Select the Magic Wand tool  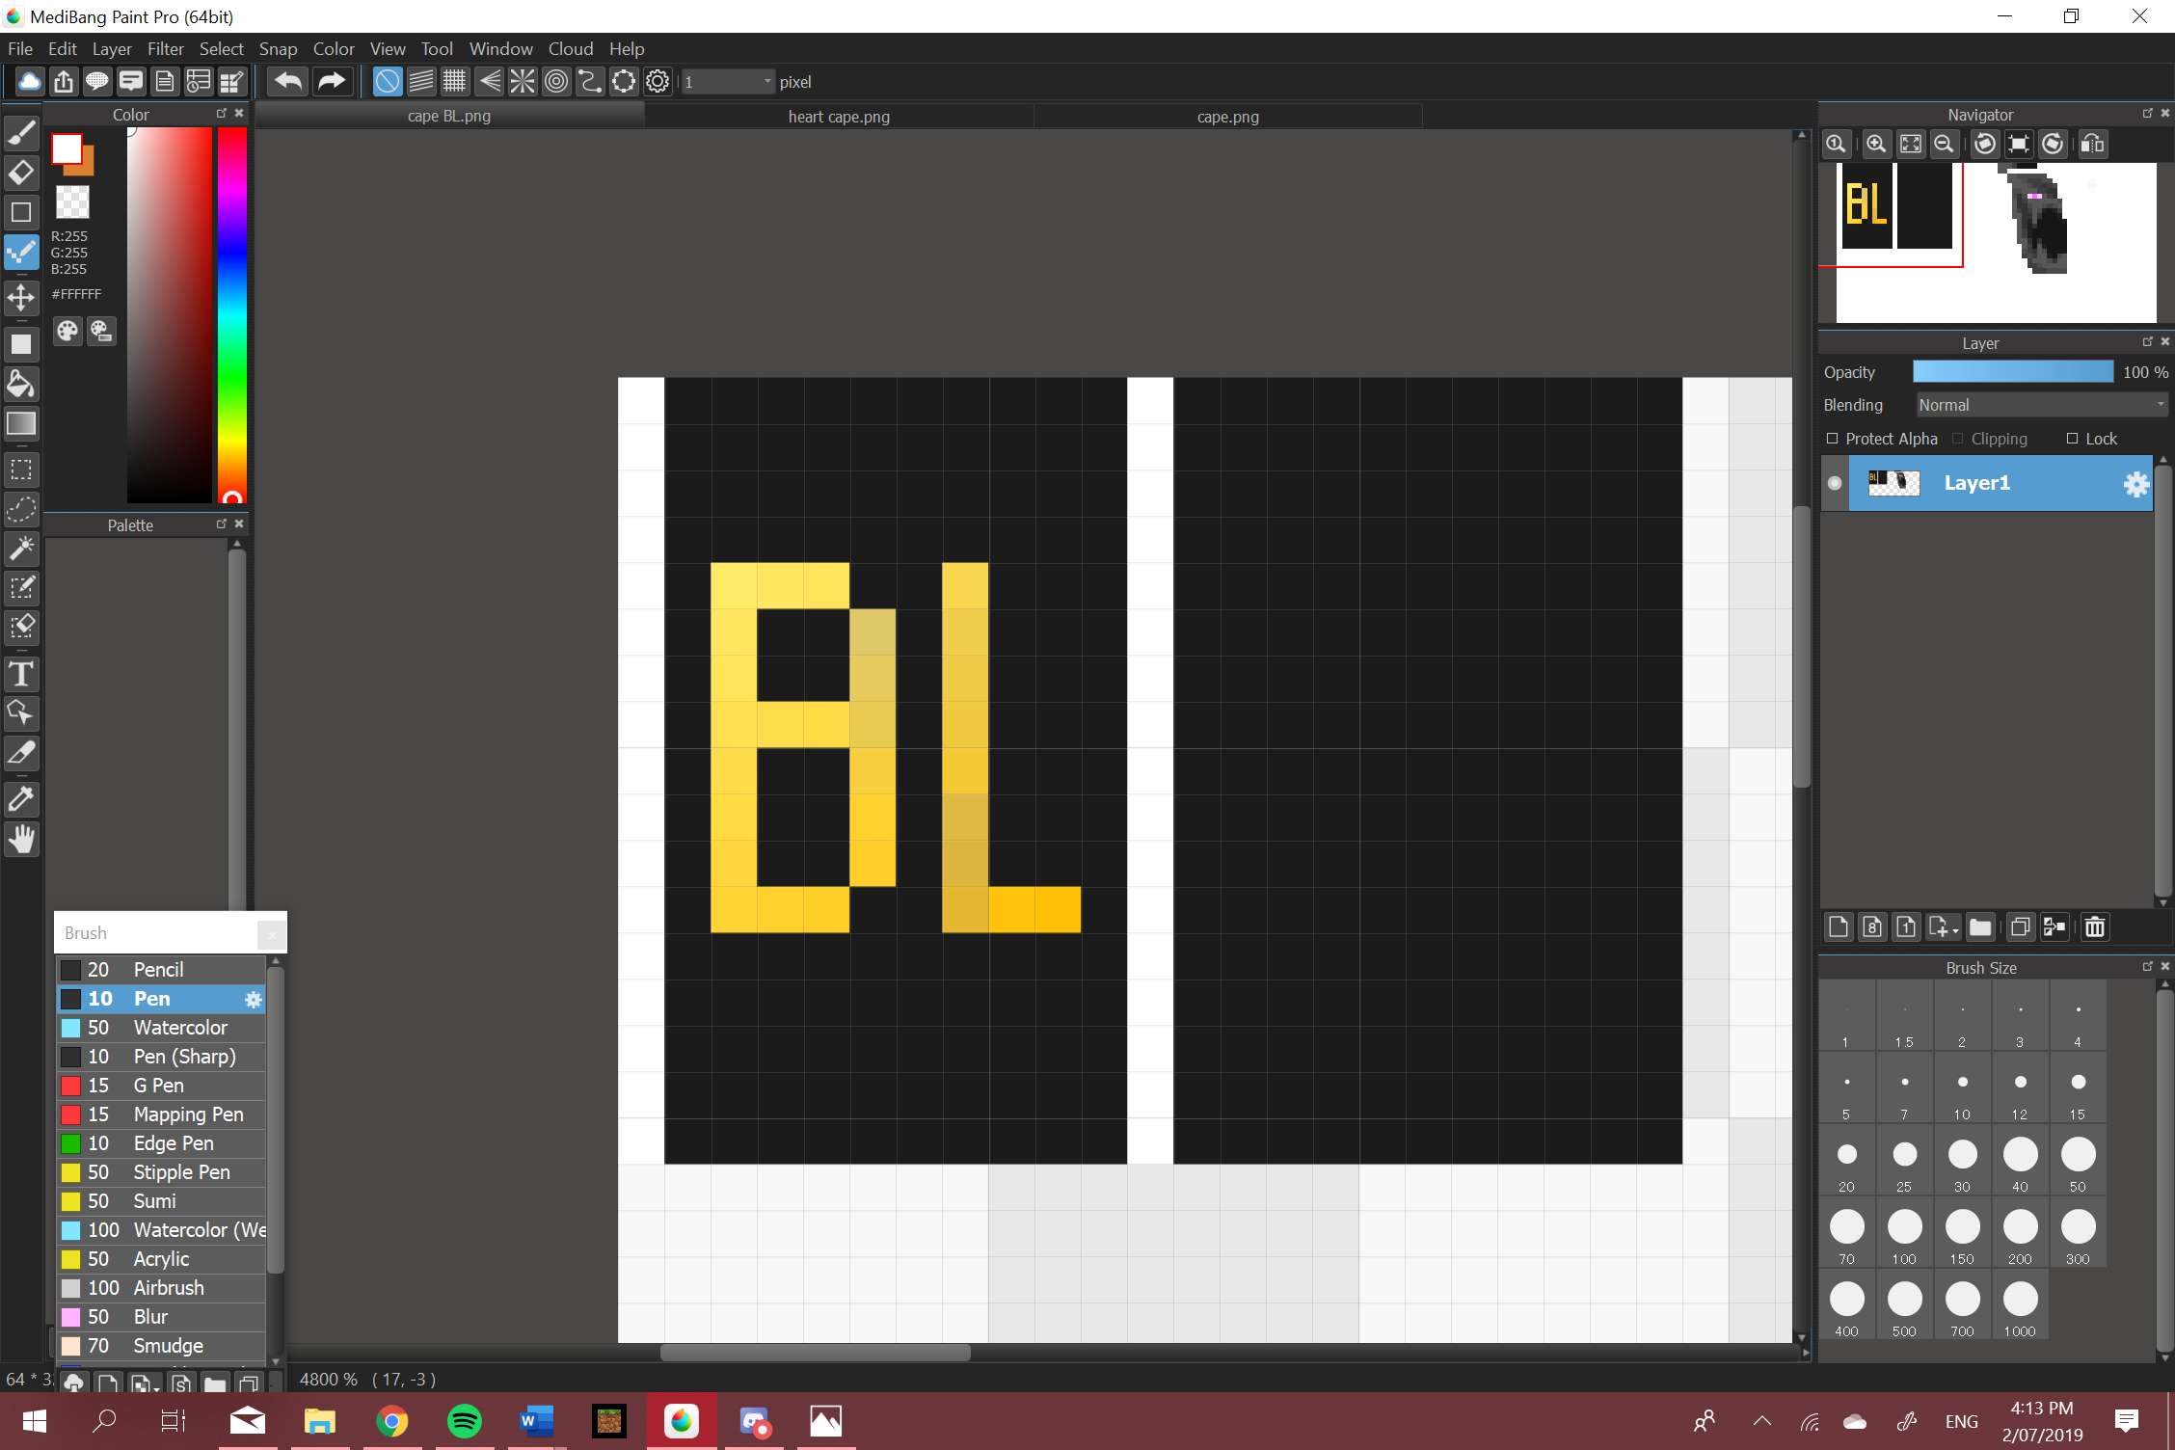pos(21,548)
